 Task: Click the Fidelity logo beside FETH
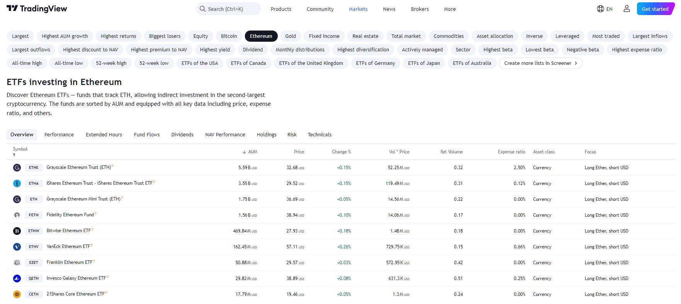click(17, 215)
